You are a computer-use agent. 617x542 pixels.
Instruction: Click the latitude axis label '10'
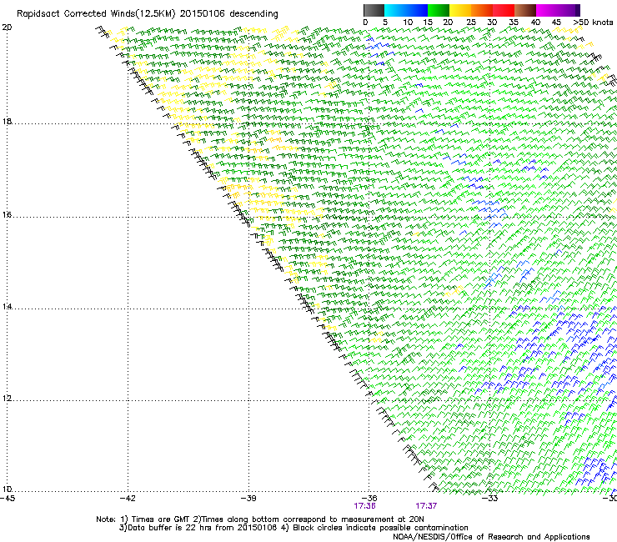pos(7,489)
